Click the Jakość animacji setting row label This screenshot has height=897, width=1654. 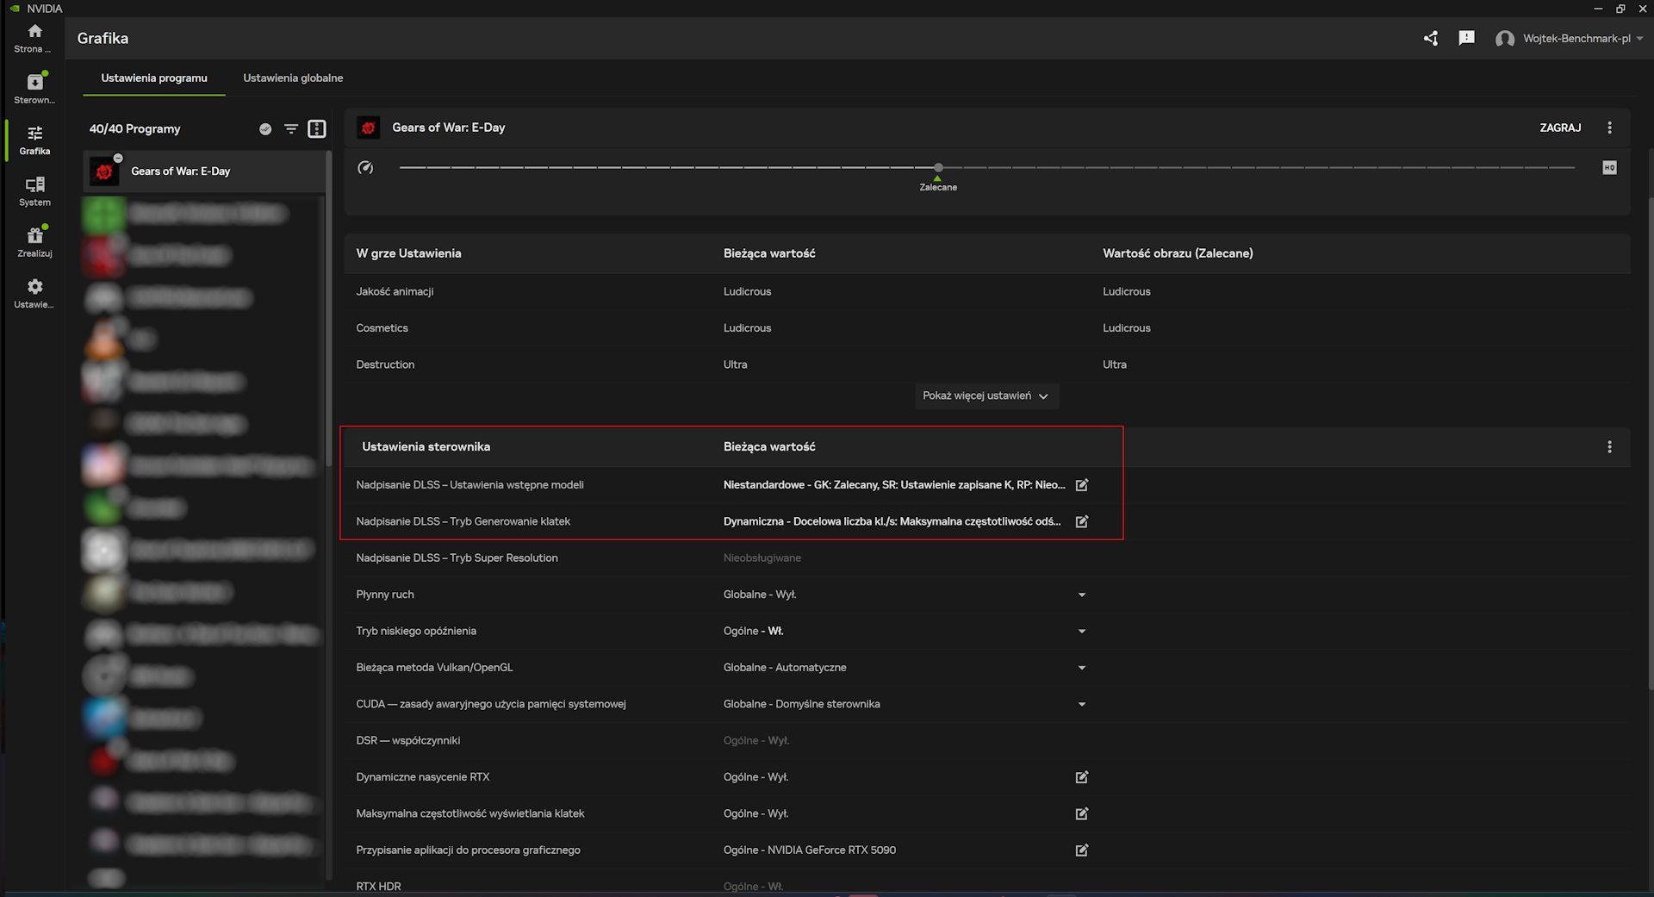point(395,292)
